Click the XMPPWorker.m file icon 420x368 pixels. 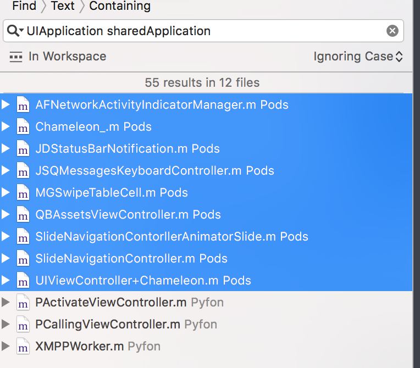[23, 347]
